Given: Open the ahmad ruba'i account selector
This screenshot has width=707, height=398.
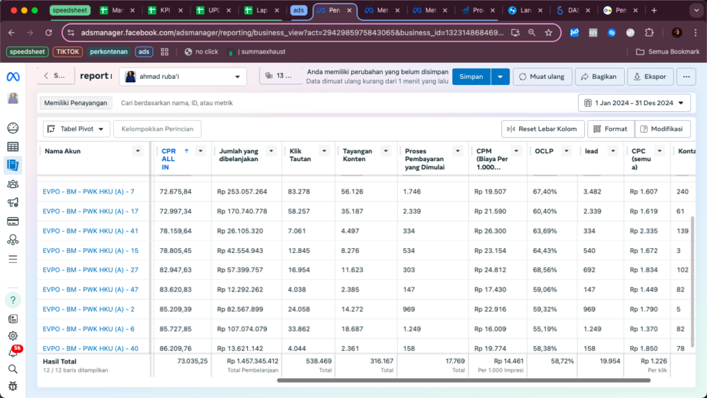Looking at the screenshot, I should click(x=183, y=77).
